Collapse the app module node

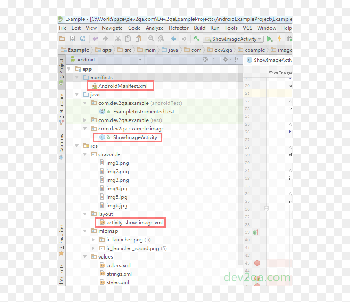click(x=69, y=69)
